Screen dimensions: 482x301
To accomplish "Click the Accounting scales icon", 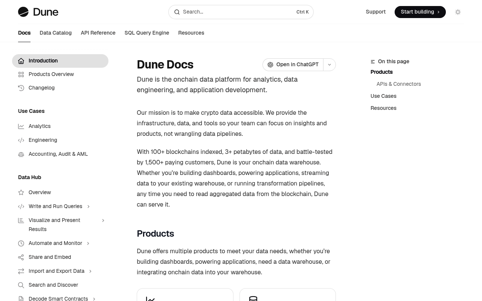I will pyautogui.click(x=21, y=154).
